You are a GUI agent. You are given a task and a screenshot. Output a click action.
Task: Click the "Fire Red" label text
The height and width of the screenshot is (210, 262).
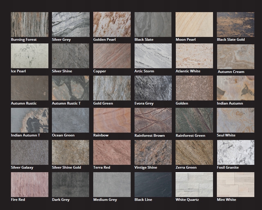(18, 200)
